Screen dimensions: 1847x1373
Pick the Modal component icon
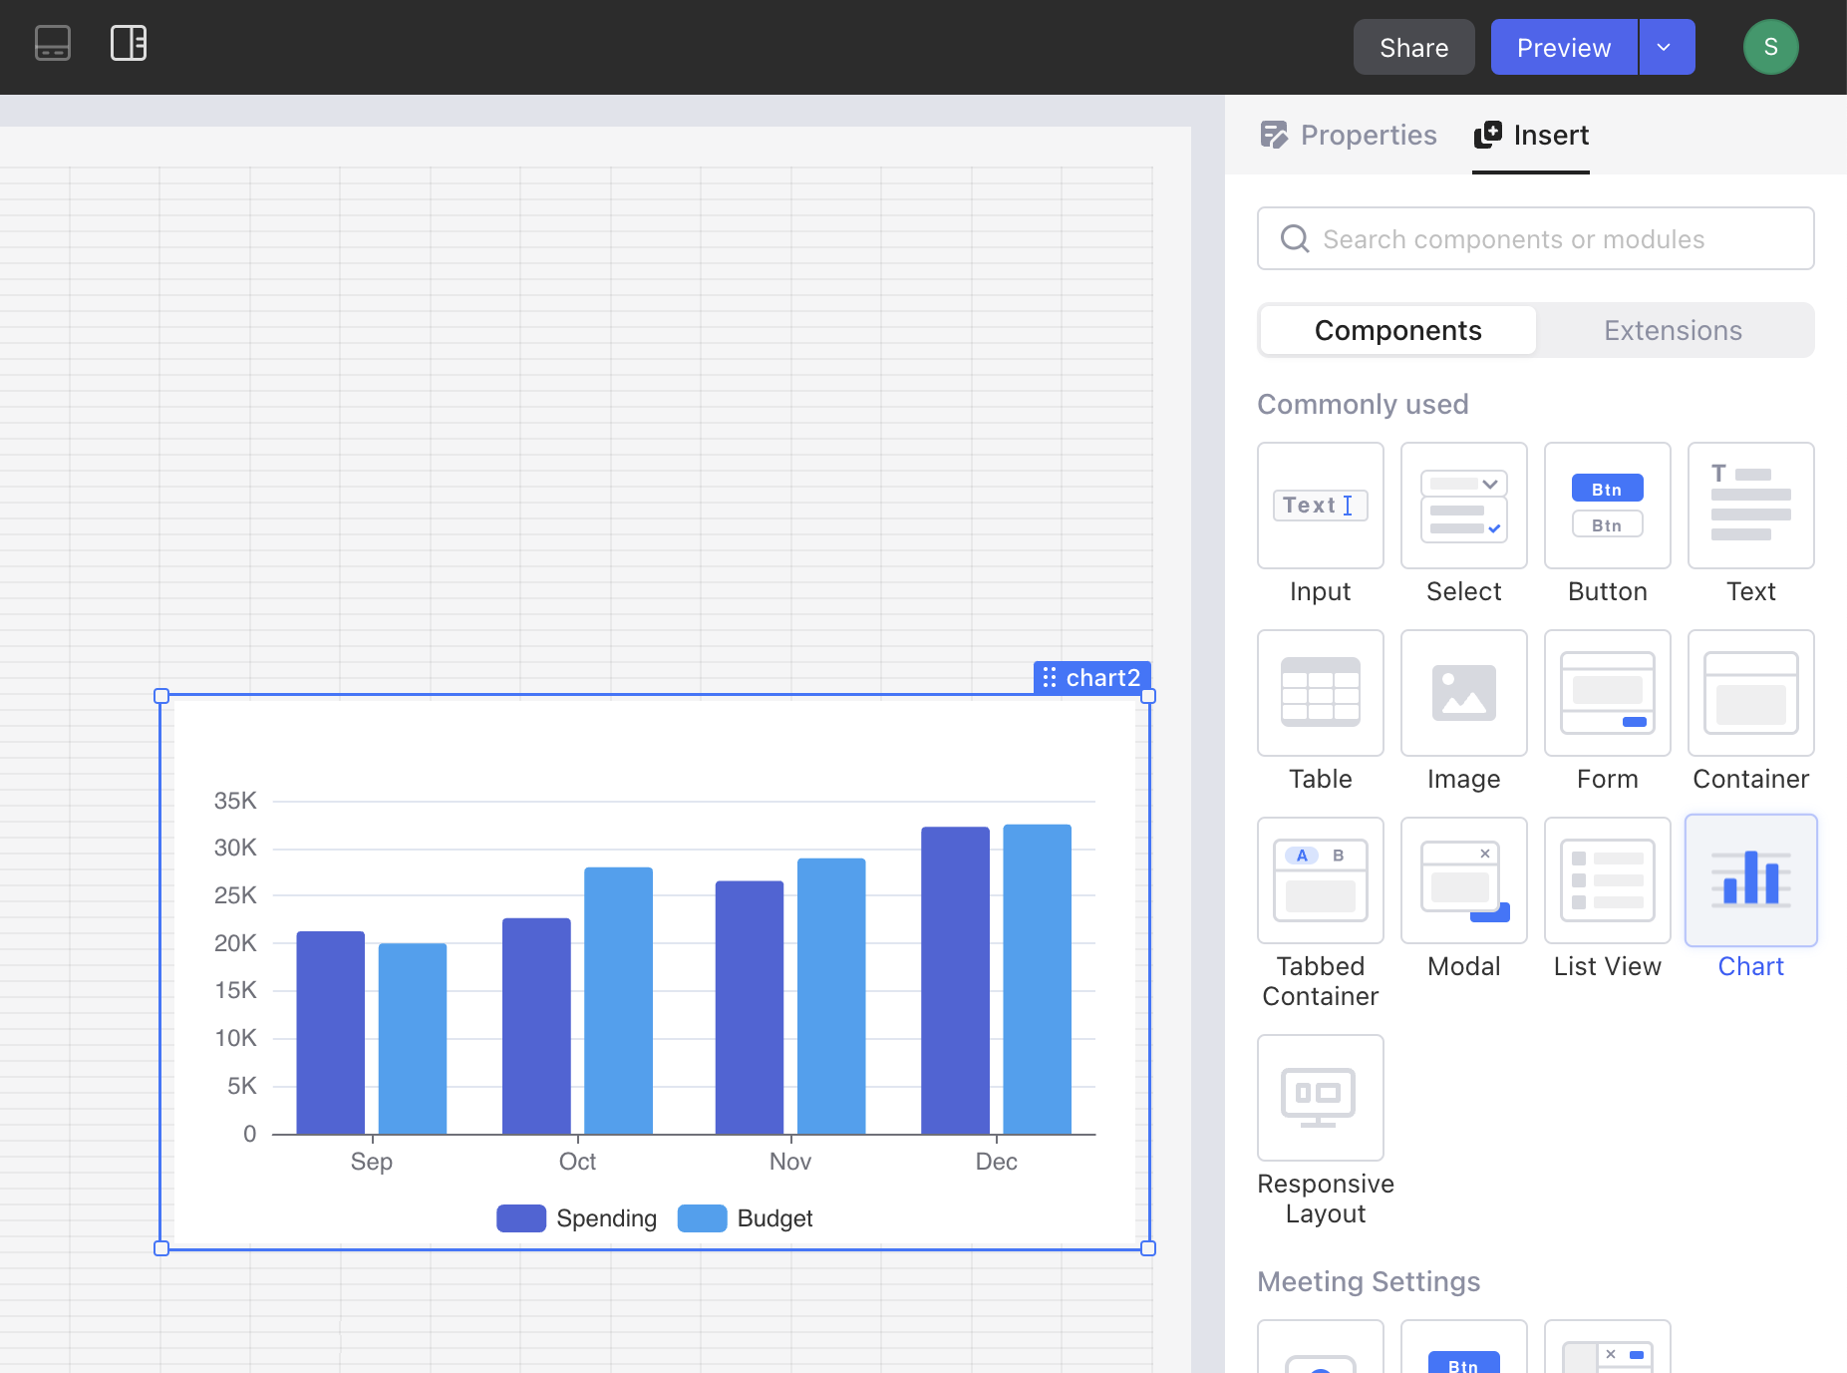click(x=1463, y=880)
